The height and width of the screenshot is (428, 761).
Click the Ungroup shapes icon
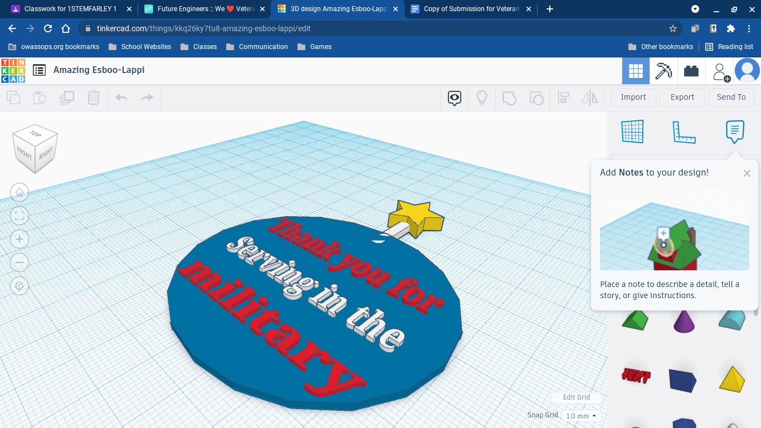coord(536,98)
